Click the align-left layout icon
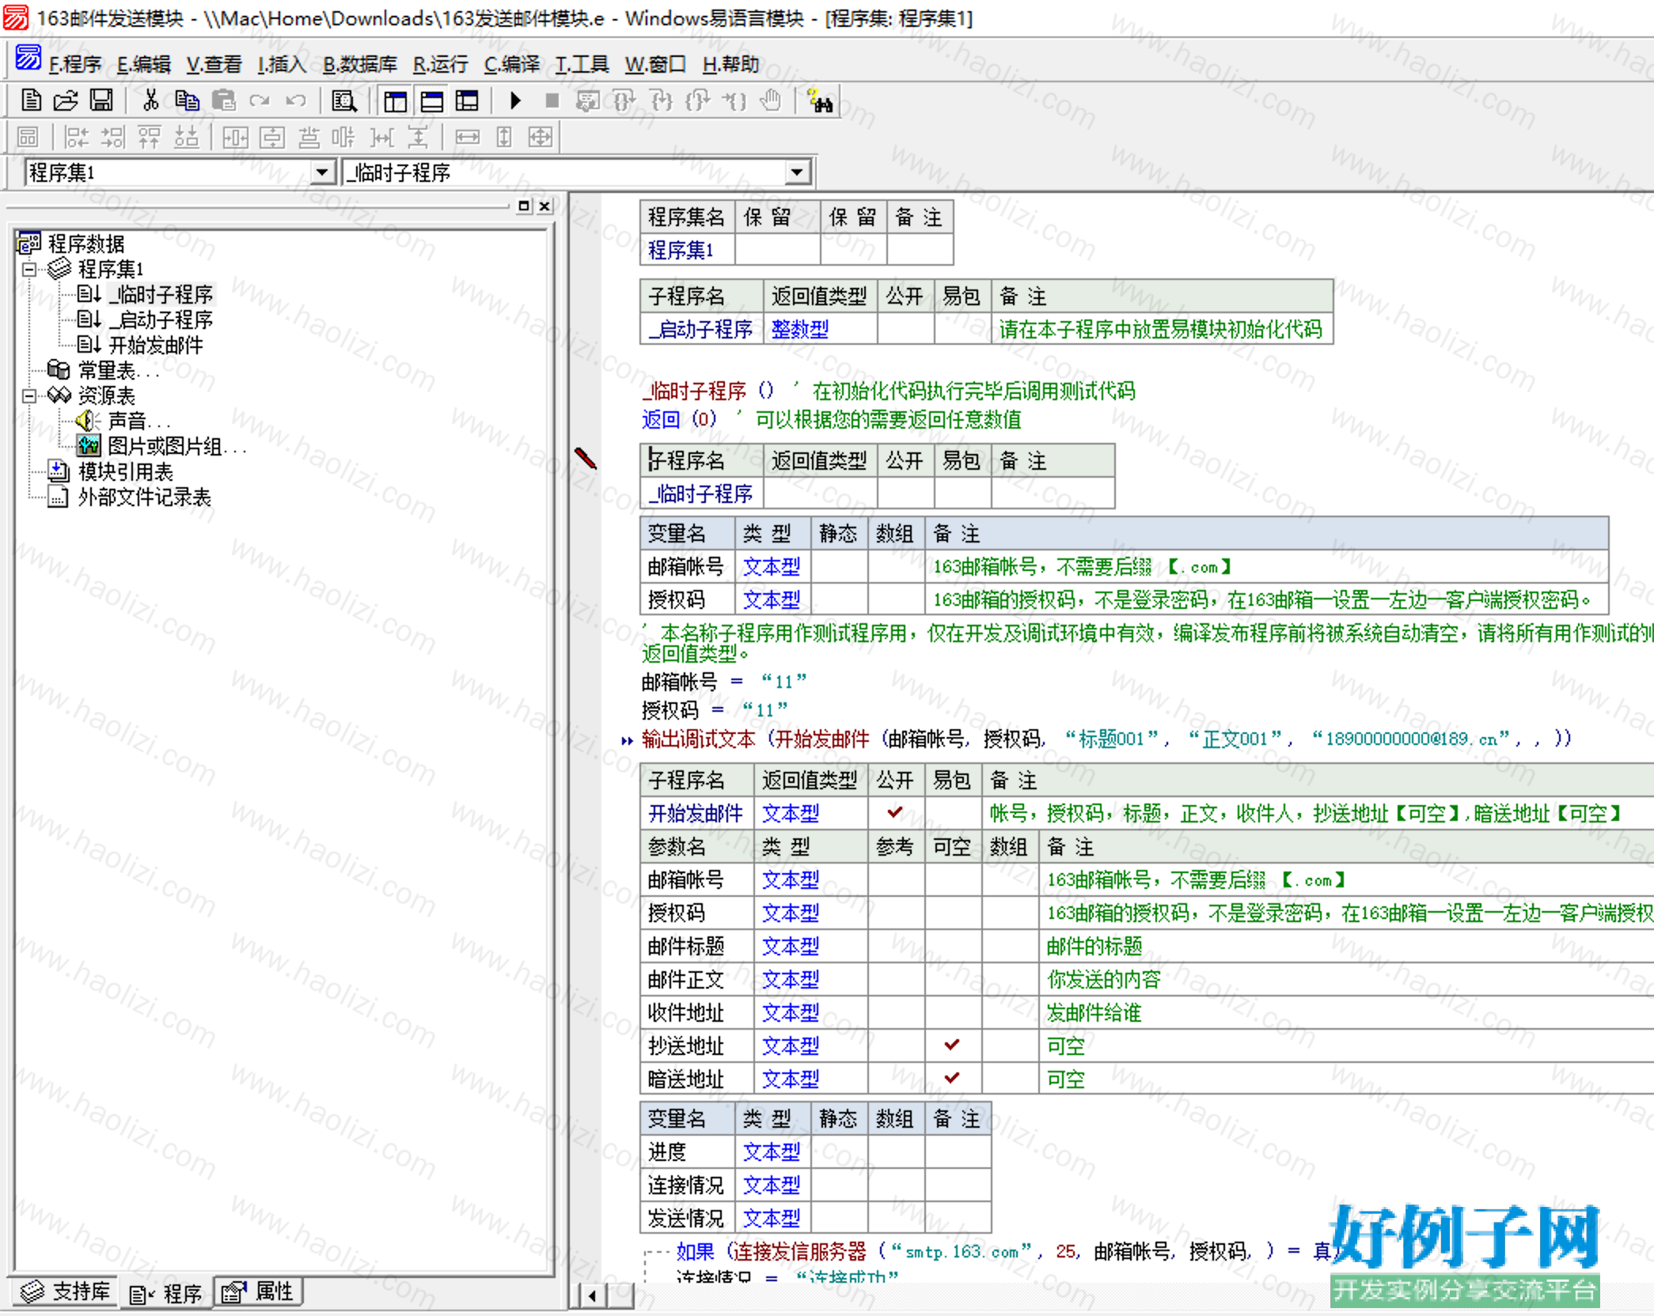 click(77, 137)
